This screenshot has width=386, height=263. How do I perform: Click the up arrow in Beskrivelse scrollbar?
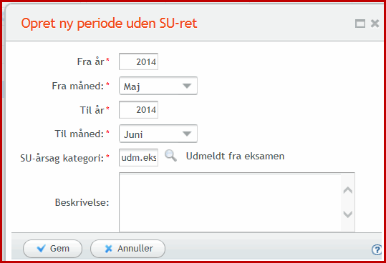(347, 190)
